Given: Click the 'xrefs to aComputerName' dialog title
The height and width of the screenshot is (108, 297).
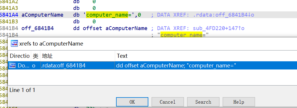Looking at the screenshot, I should 51,44.
